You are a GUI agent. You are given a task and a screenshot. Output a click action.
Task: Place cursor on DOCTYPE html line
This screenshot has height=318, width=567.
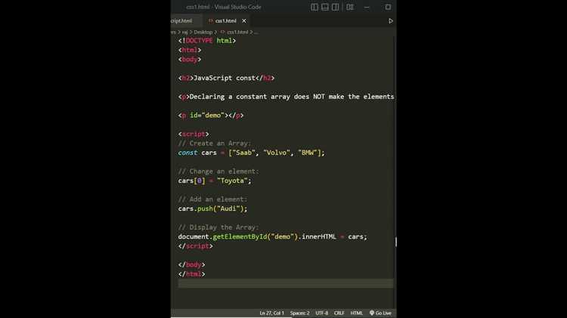pos(207,41)
